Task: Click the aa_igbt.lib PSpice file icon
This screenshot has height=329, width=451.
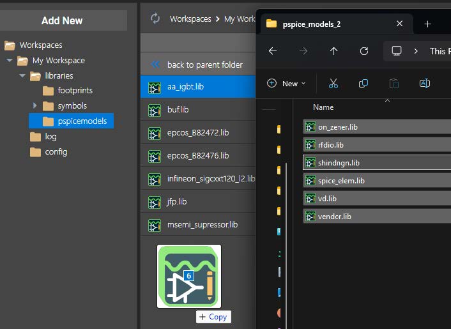Action: point(155,88)
